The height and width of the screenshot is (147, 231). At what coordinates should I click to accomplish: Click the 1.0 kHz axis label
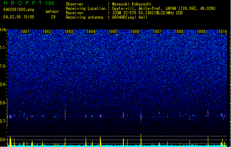click(x=3, y=66)
